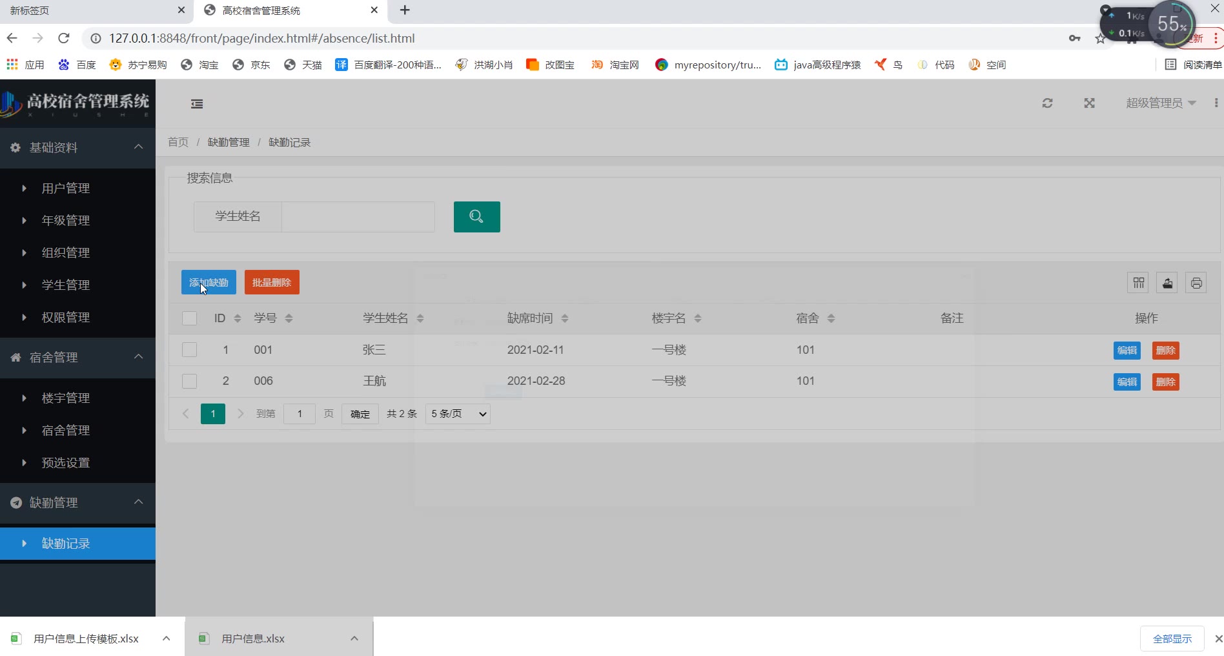
Task: Click the table print icon
Action: (1196, 283)
